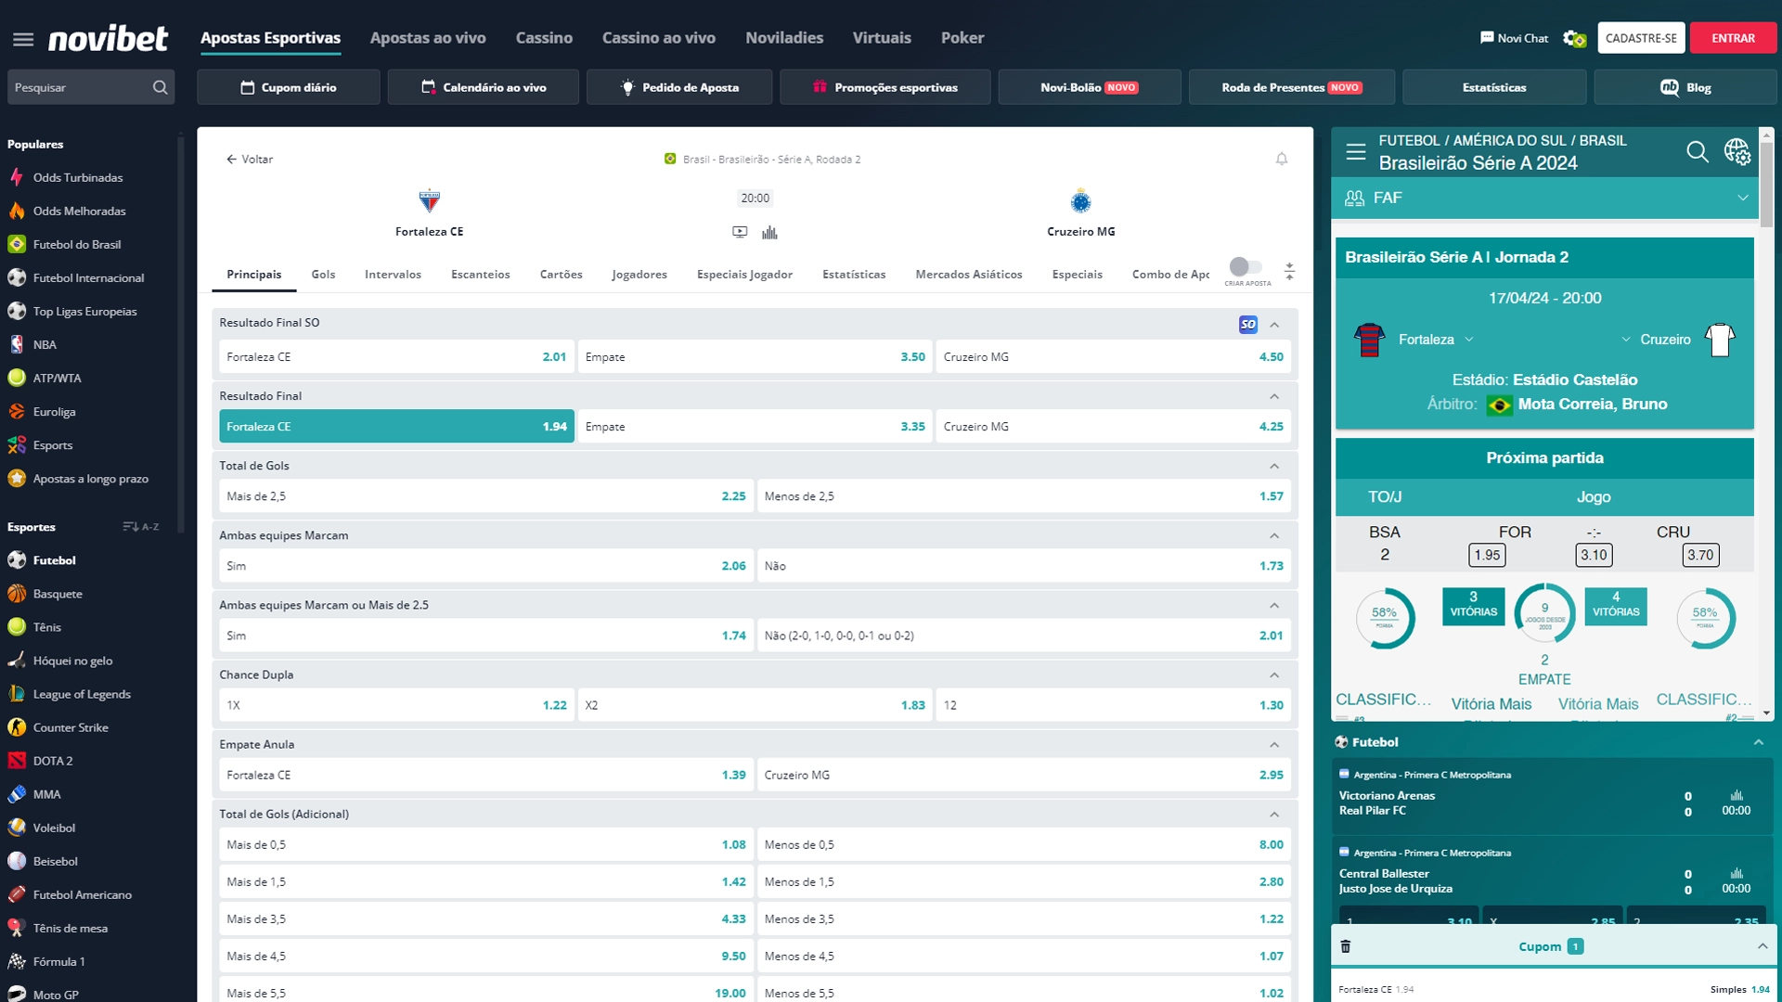This screenshot has height=1002, width=1782.
Task: Click the FOR 1.95 odds box
Action: click(1487, 555)
